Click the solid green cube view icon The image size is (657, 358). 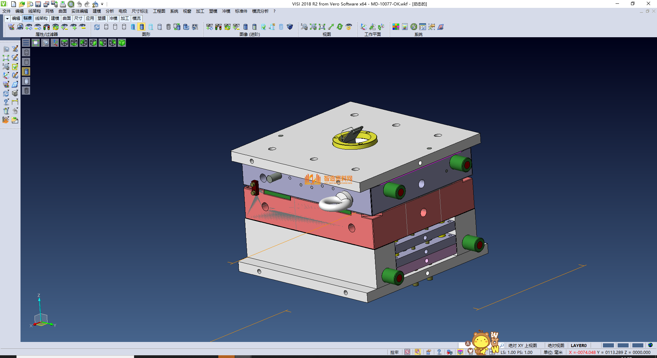pos(122,43)
